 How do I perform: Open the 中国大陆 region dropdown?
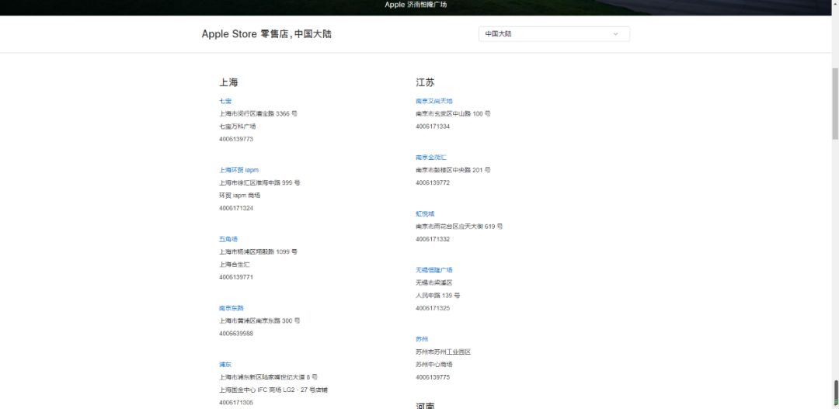554,33
